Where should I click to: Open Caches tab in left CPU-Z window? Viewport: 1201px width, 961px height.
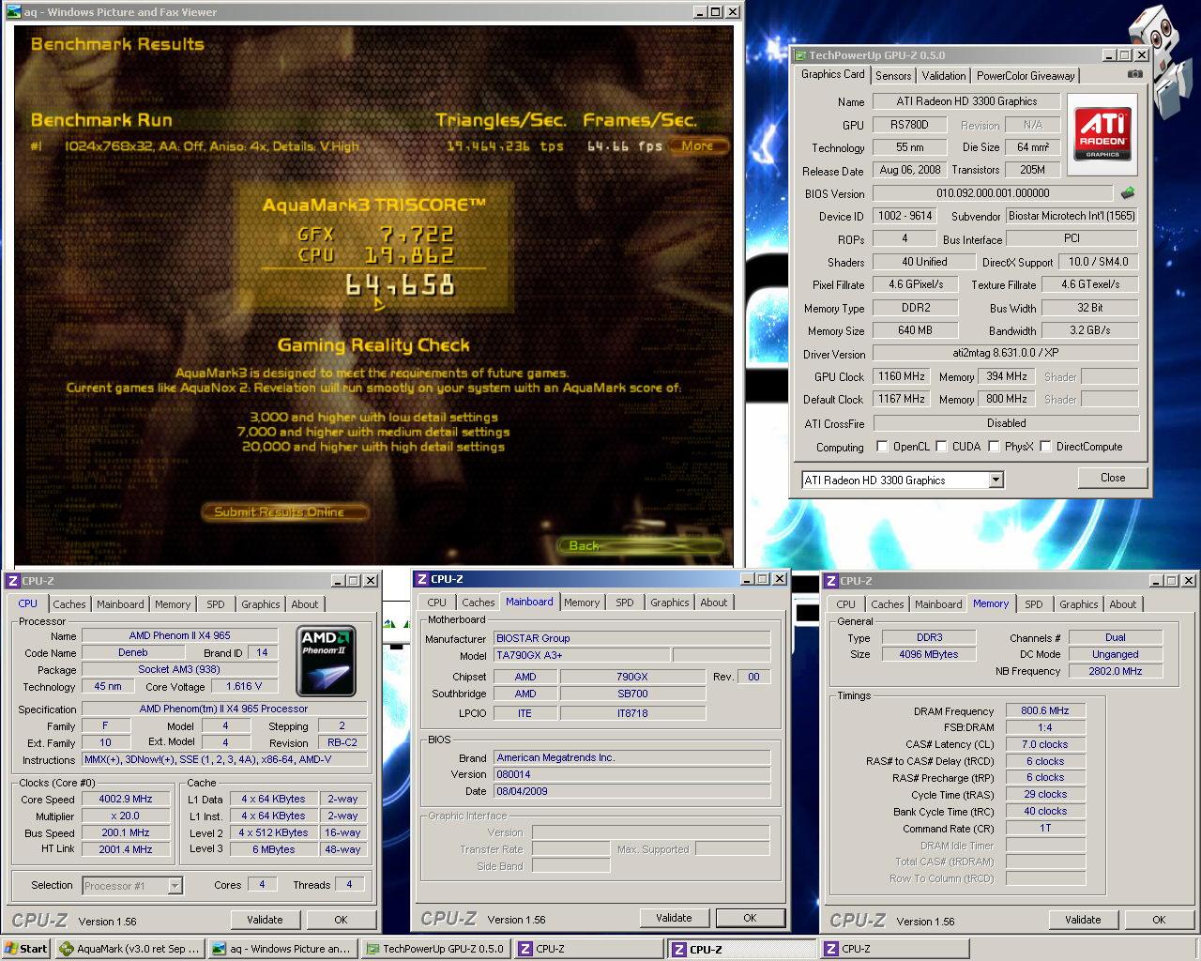click(69, 604)
